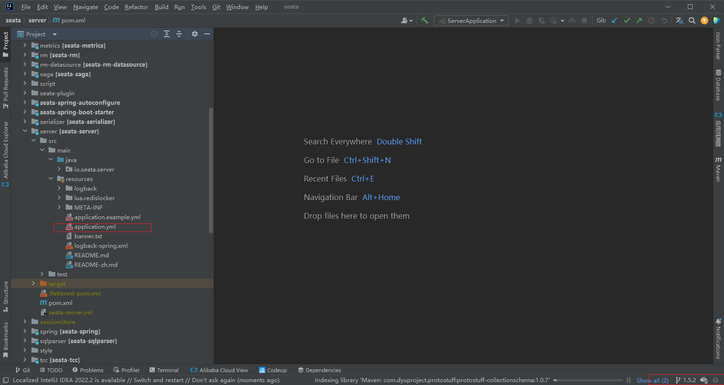Expand the target folder
This screenshot has height=385, width=724.
tap(33, 284)
